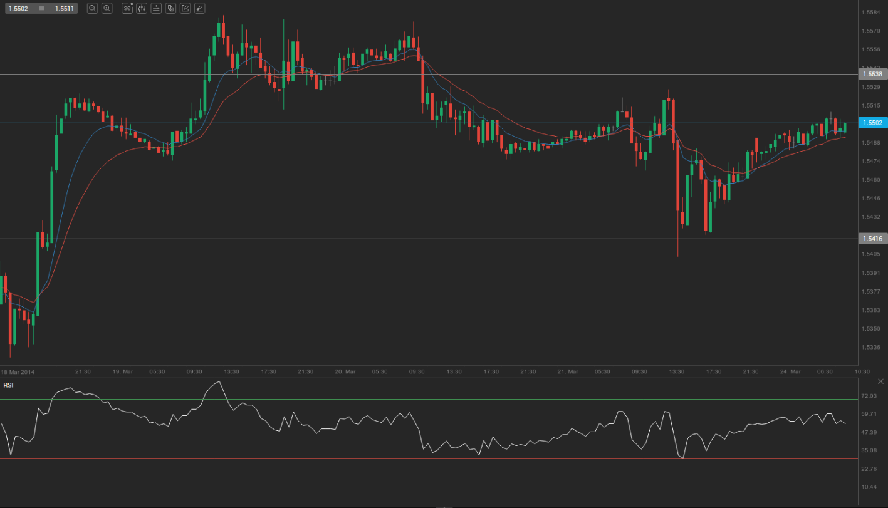Click the square between bid and ask prices

(41, 8)
